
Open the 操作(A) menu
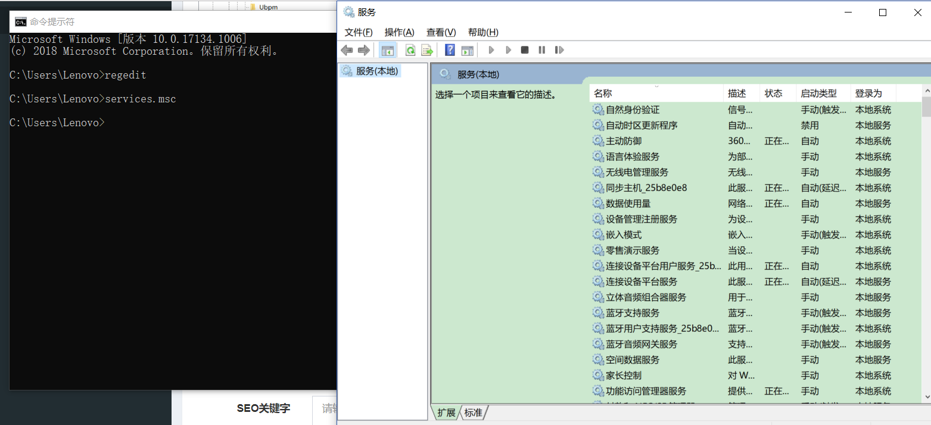[399, 32]
